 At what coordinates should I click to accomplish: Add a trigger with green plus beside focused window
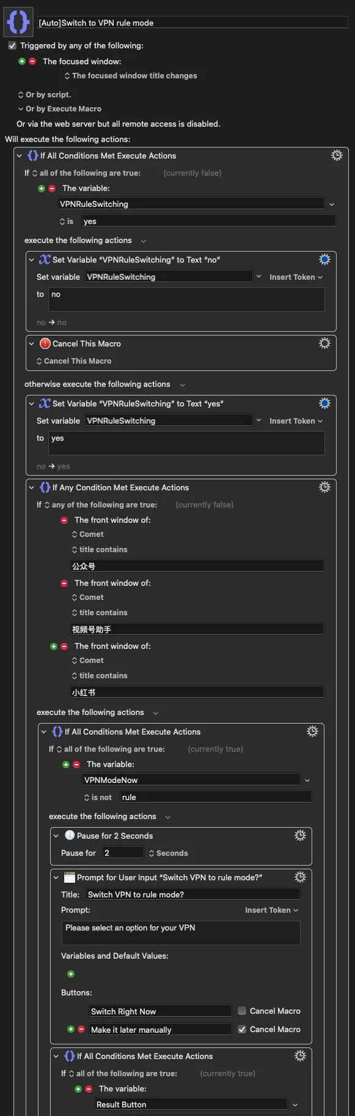pyautogui.click(x=22, y=61)
